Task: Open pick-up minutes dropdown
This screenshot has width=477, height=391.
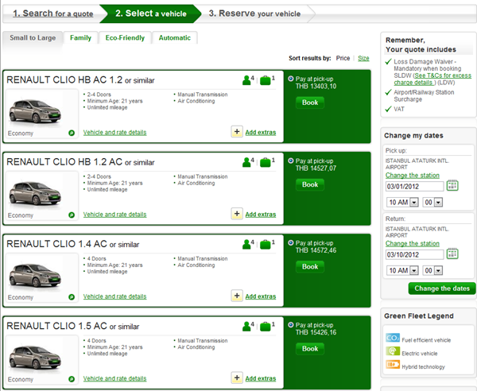Action: tap(432, 202)
